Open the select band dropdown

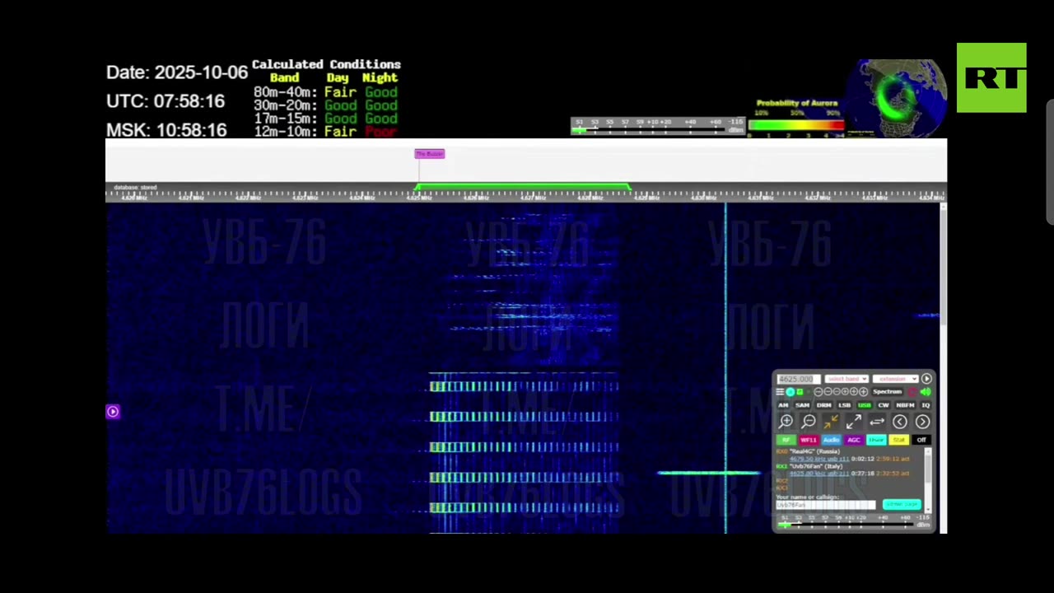(x=846, y=379)
